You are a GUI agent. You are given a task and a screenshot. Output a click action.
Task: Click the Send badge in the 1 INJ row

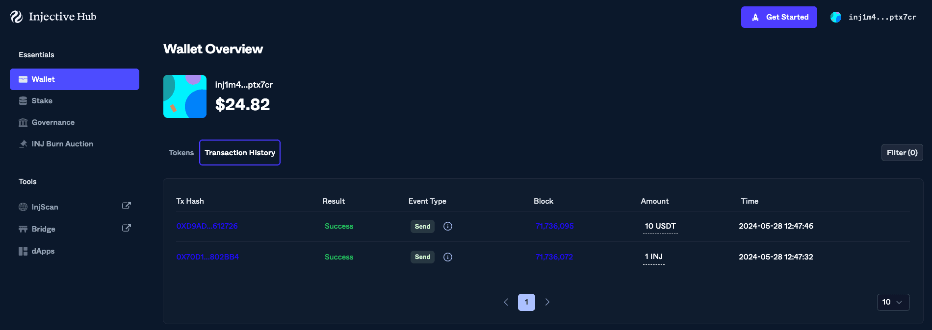(422, 257)
